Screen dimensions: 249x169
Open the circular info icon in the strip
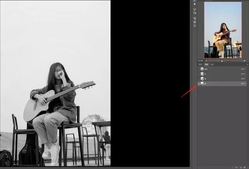pyautogui.click(x=195, y=26)
